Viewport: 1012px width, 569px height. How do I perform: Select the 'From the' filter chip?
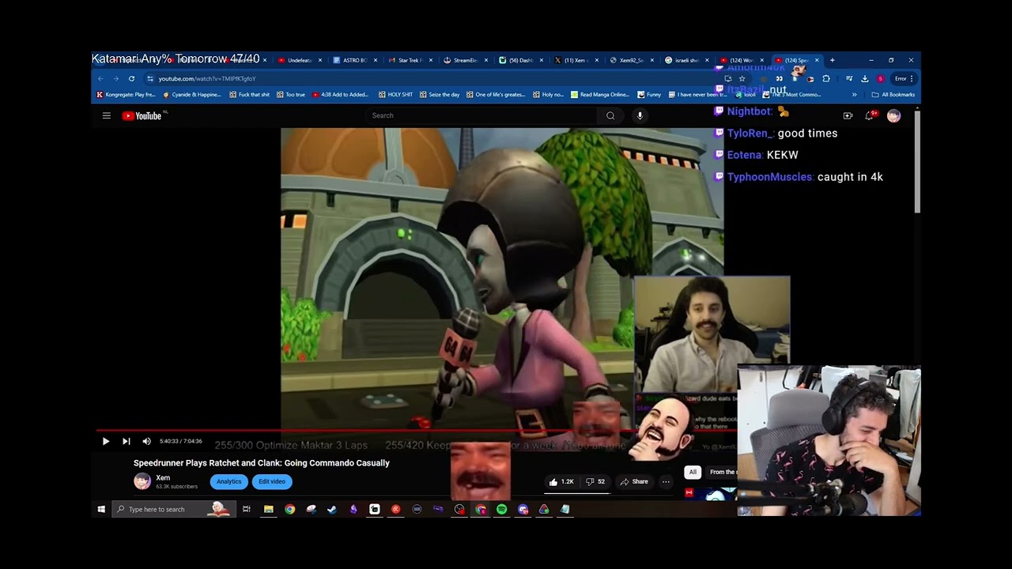[x=721, y=472]
